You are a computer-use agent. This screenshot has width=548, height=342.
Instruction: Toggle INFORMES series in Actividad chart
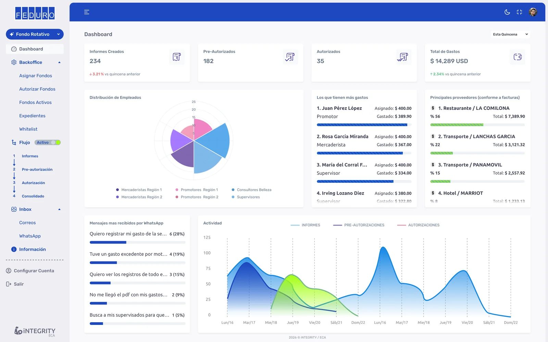(305, 225)
